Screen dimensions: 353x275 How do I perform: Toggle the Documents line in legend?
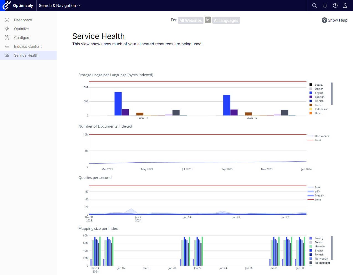click(321, 136)
